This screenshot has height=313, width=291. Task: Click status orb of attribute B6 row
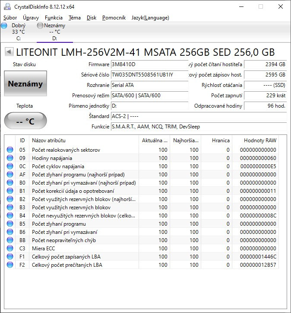coord(10,232)
